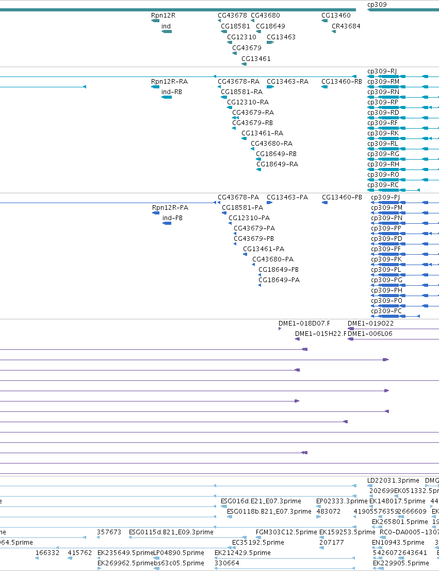This screenshot has height=571, width=439.
Task: Select protein CG13460-PB
Action: coord(324,203)
